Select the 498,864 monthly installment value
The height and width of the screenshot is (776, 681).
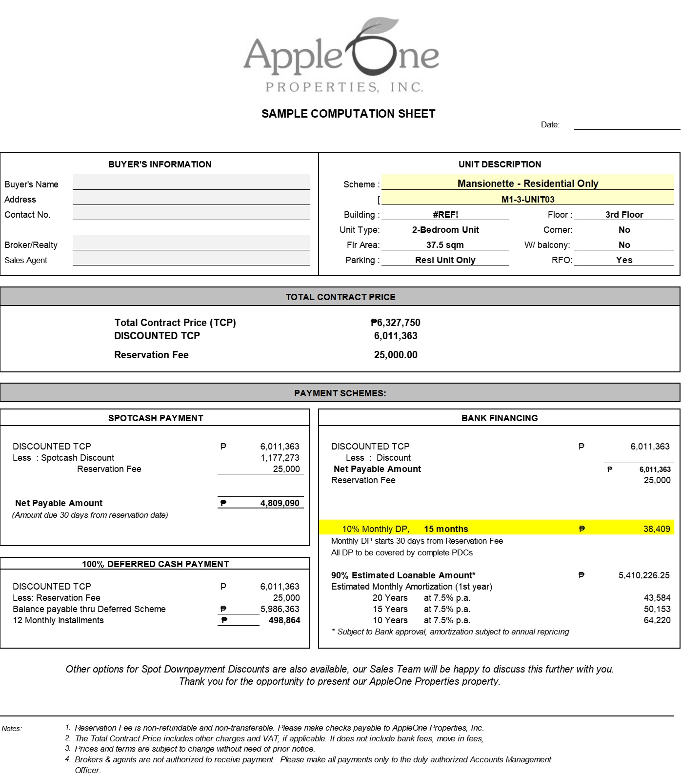click(x=284, y=620)
